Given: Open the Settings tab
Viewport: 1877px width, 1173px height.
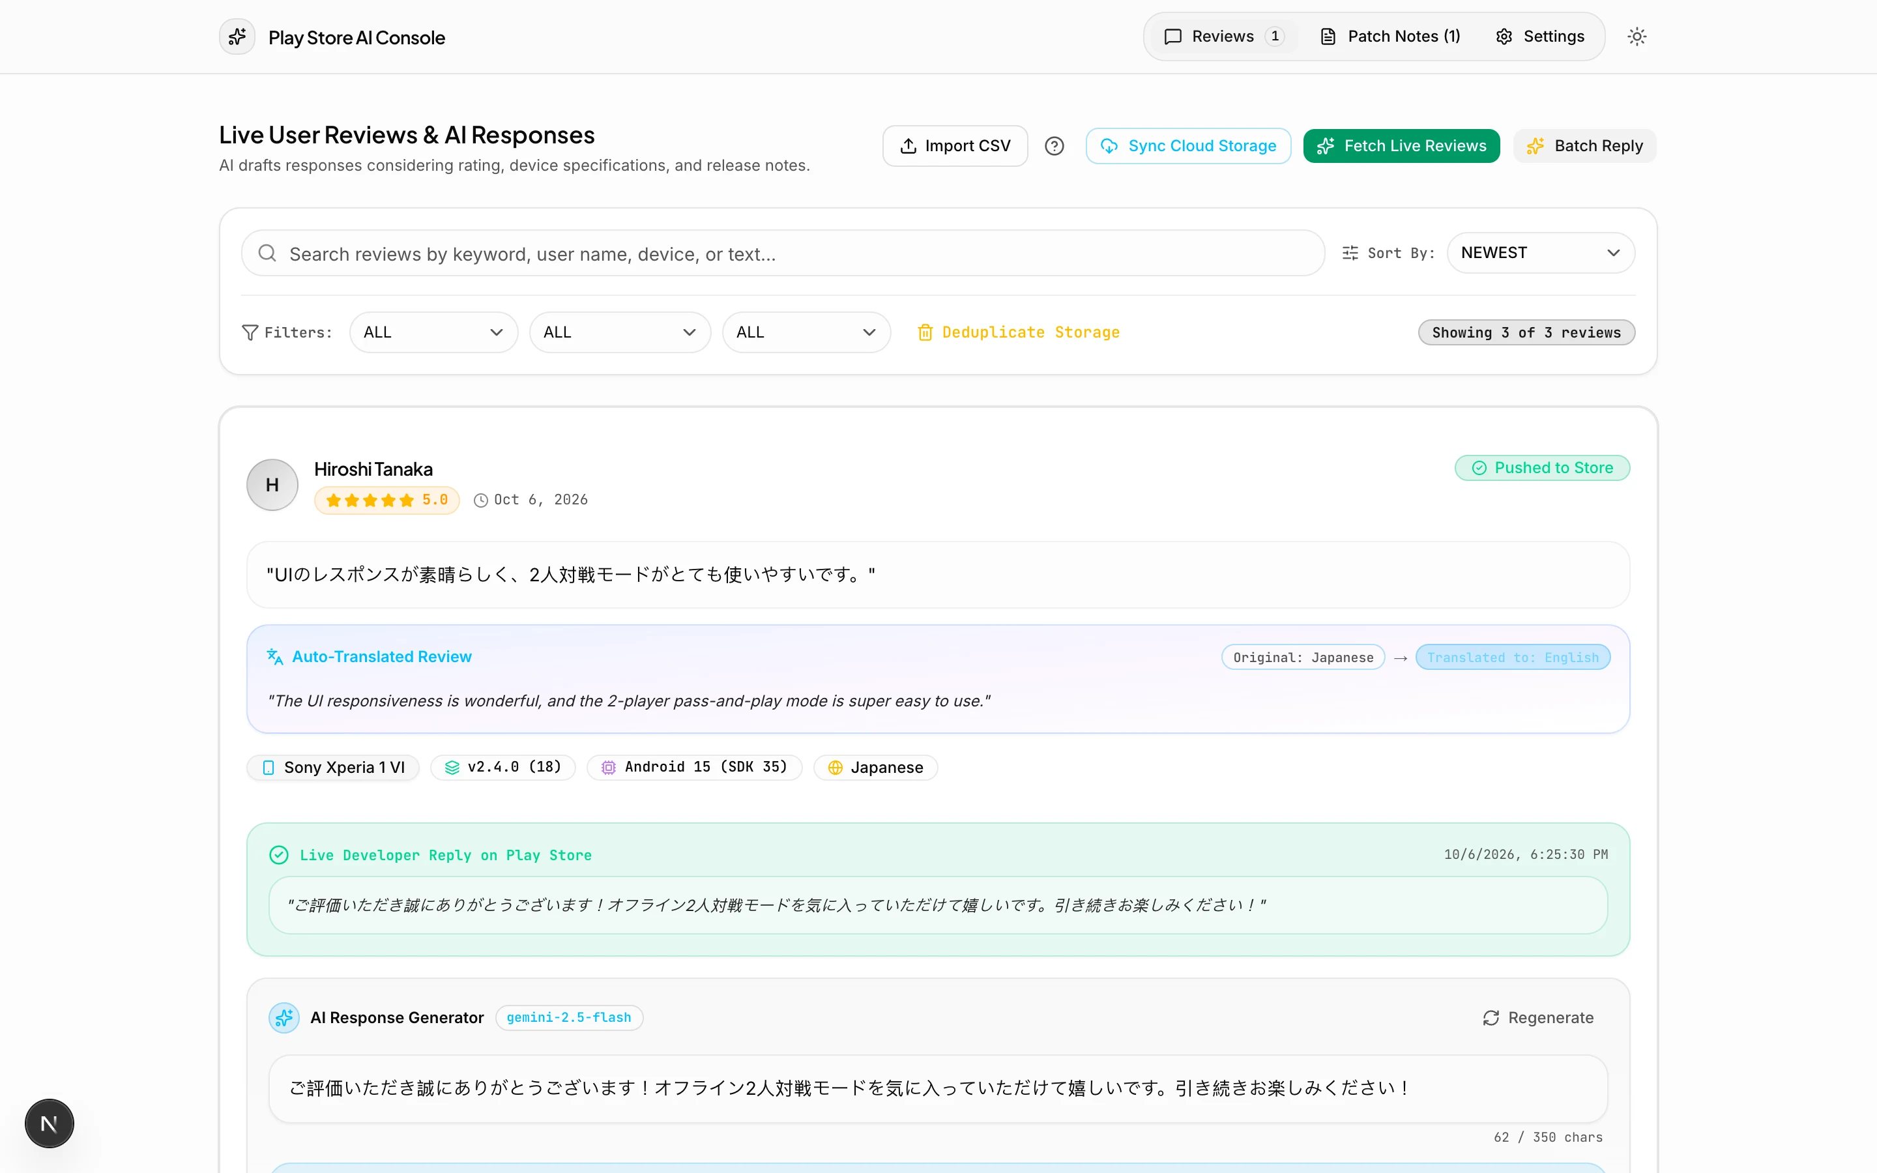Looking at the screenshot, I should (x=1539, y=36).
